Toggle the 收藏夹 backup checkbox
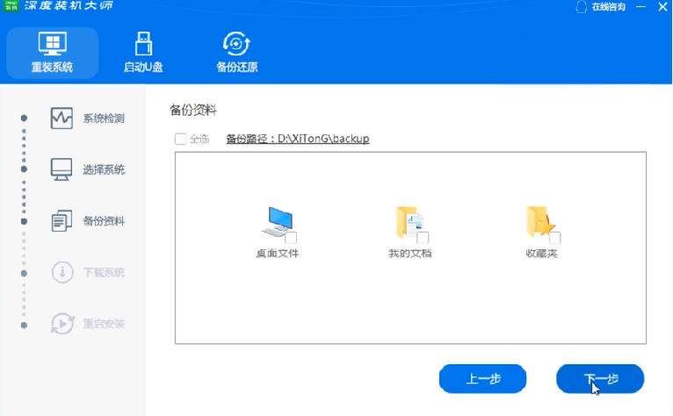Image resolution: width=673 pixels, height=416 pixels. [x=554, y=238]
